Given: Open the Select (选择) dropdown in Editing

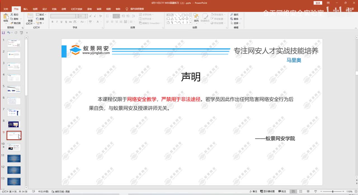Looking at the screenshot, I should coord(235,23).
